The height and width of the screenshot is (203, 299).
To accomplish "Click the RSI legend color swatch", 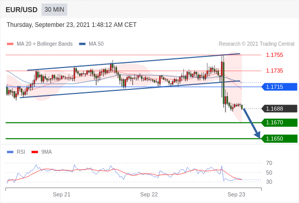I will [10, 152].
